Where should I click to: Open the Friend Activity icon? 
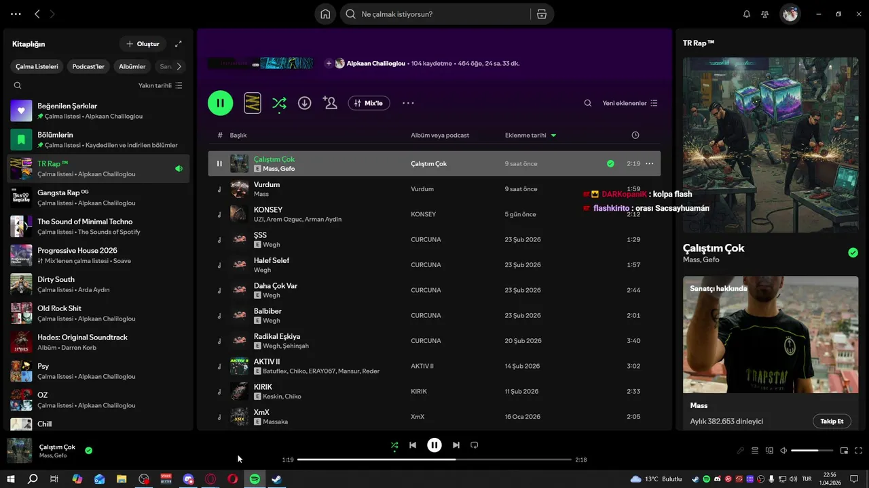(x=765, y=14)
